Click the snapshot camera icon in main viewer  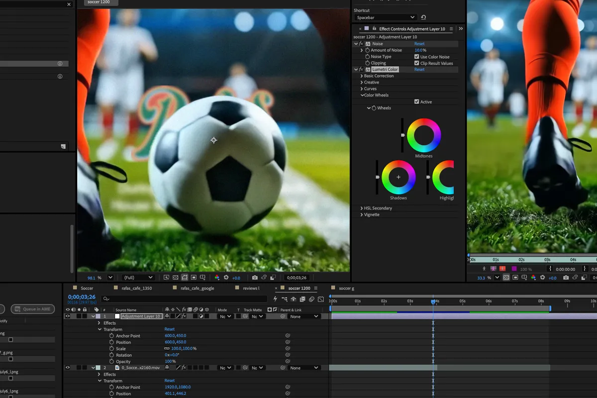point(255,278)
